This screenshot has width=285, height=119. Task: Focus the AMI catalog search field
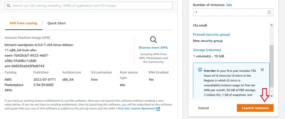(89, 6)
